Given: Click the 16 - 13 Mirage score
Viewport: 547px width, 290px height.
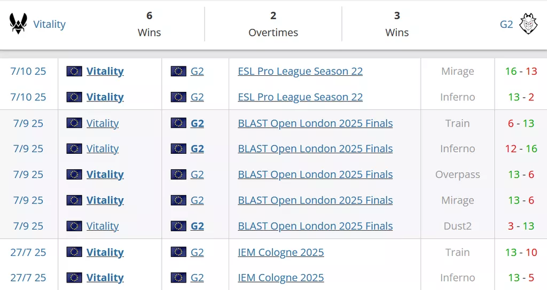Looking at the screenshot, I should click(521, 71).
